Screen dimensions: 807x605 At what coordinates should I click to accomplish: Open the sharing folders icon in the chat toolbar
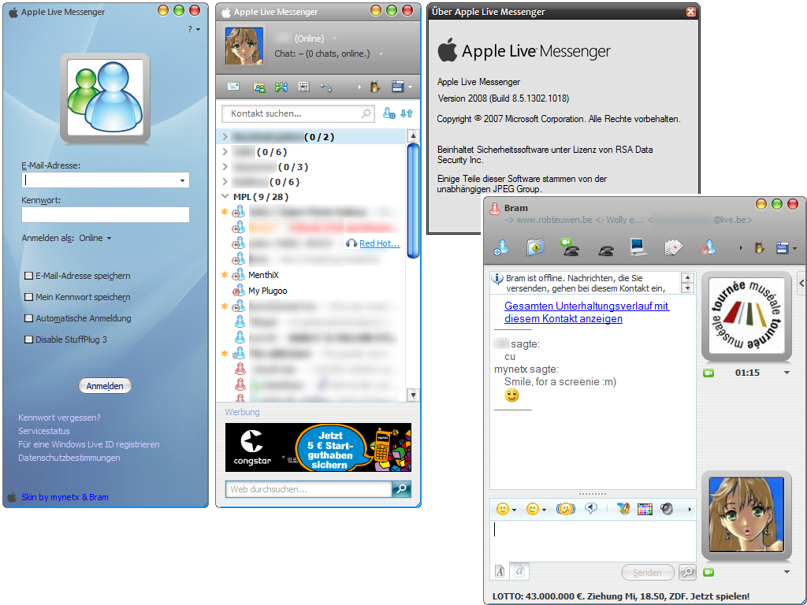535,246
